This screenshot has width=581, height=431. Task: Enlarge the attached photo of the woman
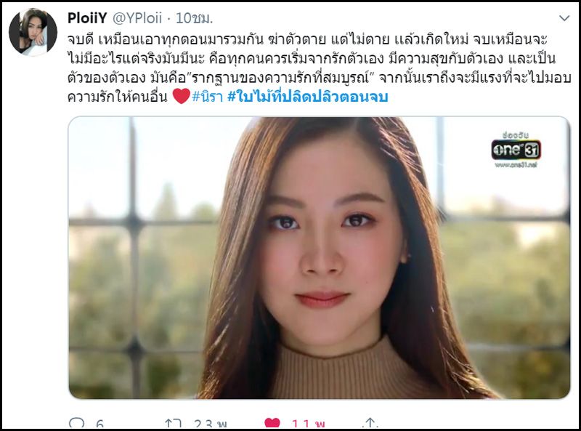319,258
